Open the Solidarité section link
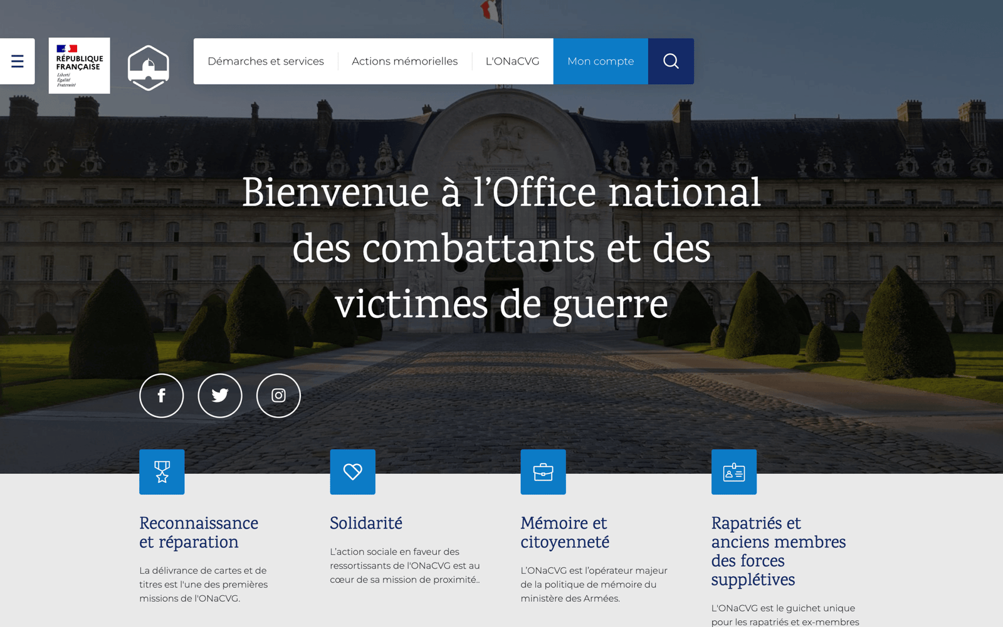The height and width of the screenshot is (627, 1003). (x=366, y=523)
